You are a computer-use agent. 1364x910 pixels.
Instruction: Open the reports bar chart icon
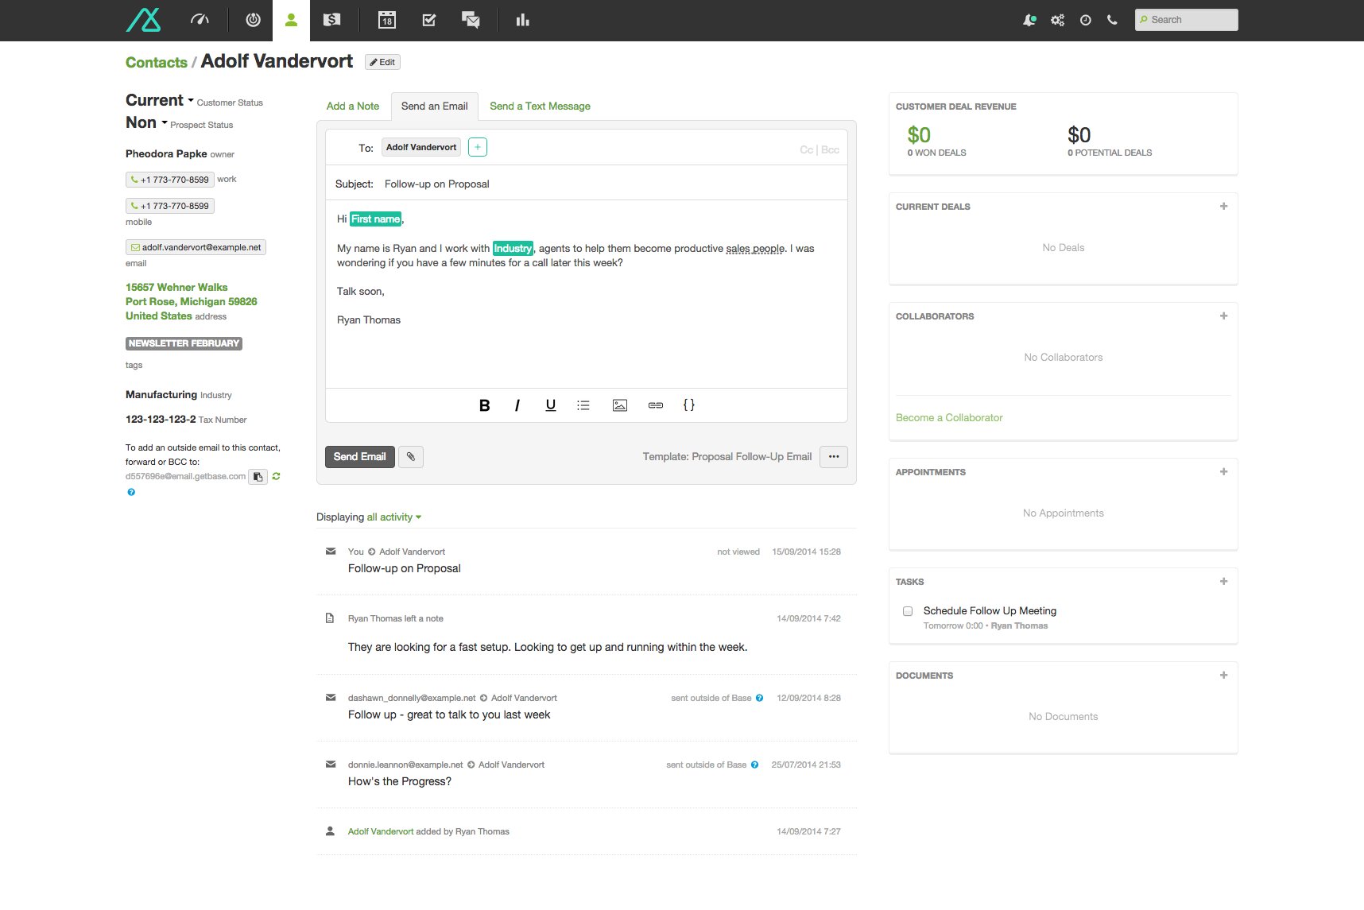(522, 20)
